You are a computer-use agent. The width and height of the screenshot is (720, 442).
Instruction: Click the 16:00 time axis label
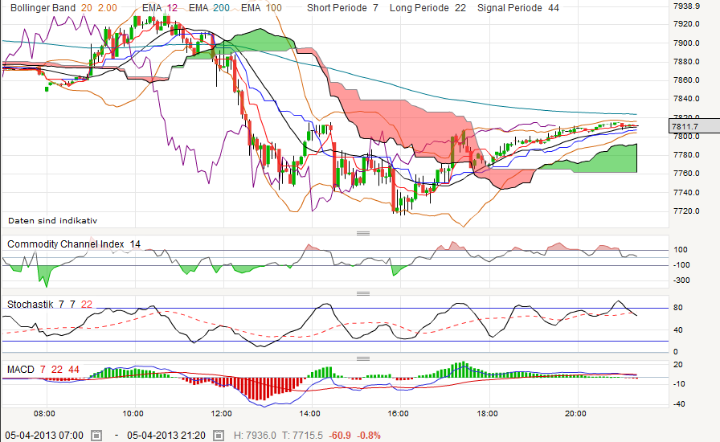click(x=398, y=414)
